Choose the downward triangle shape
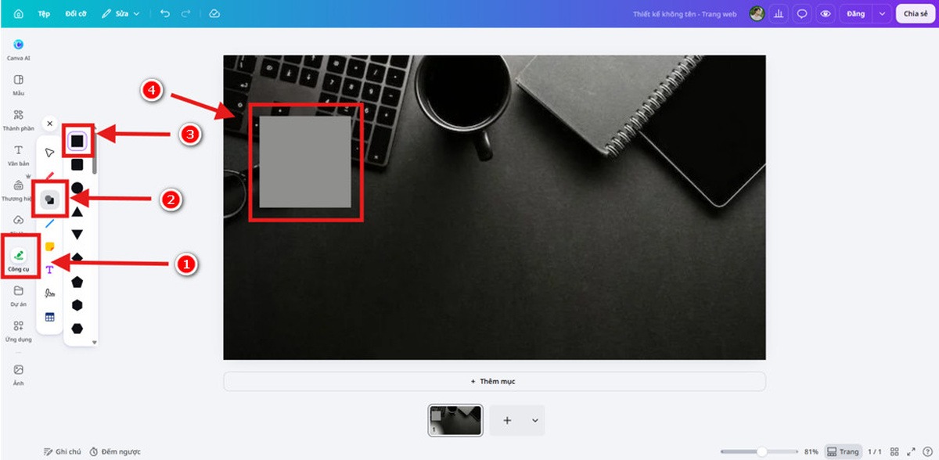 77,235
